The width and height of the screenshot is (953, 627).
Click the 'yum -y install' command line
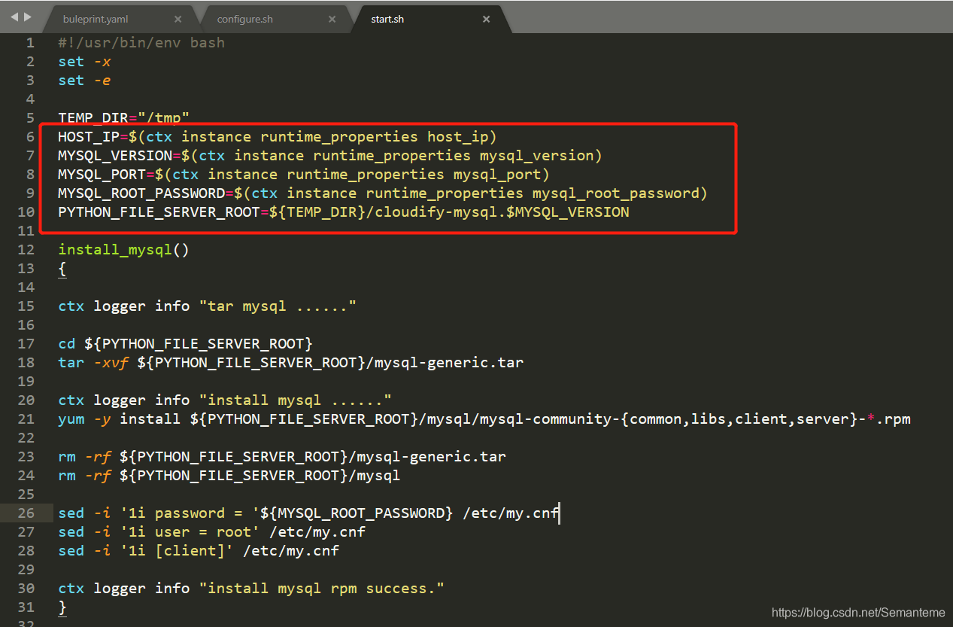(x=484, y=419)
